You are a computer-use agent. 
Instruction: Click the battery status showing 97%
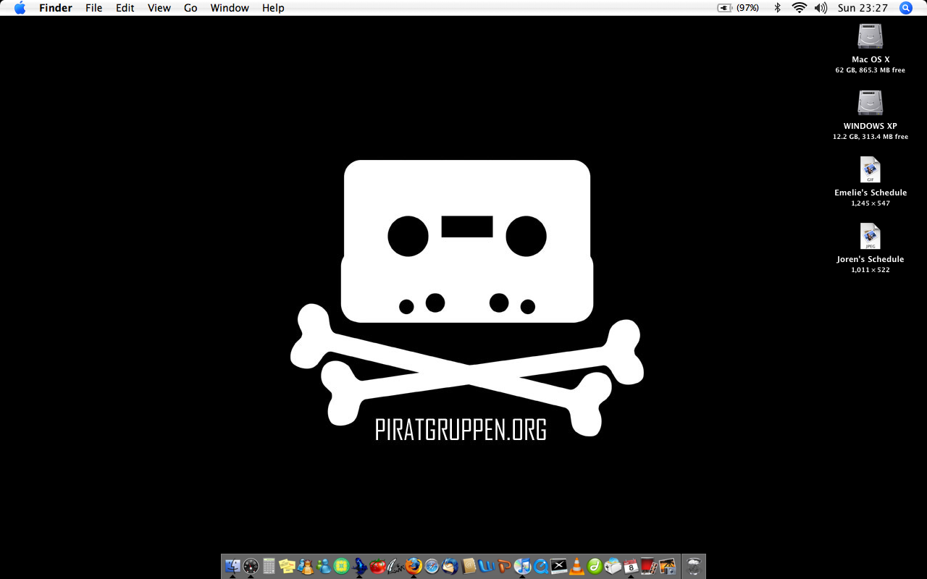(738, 8)
